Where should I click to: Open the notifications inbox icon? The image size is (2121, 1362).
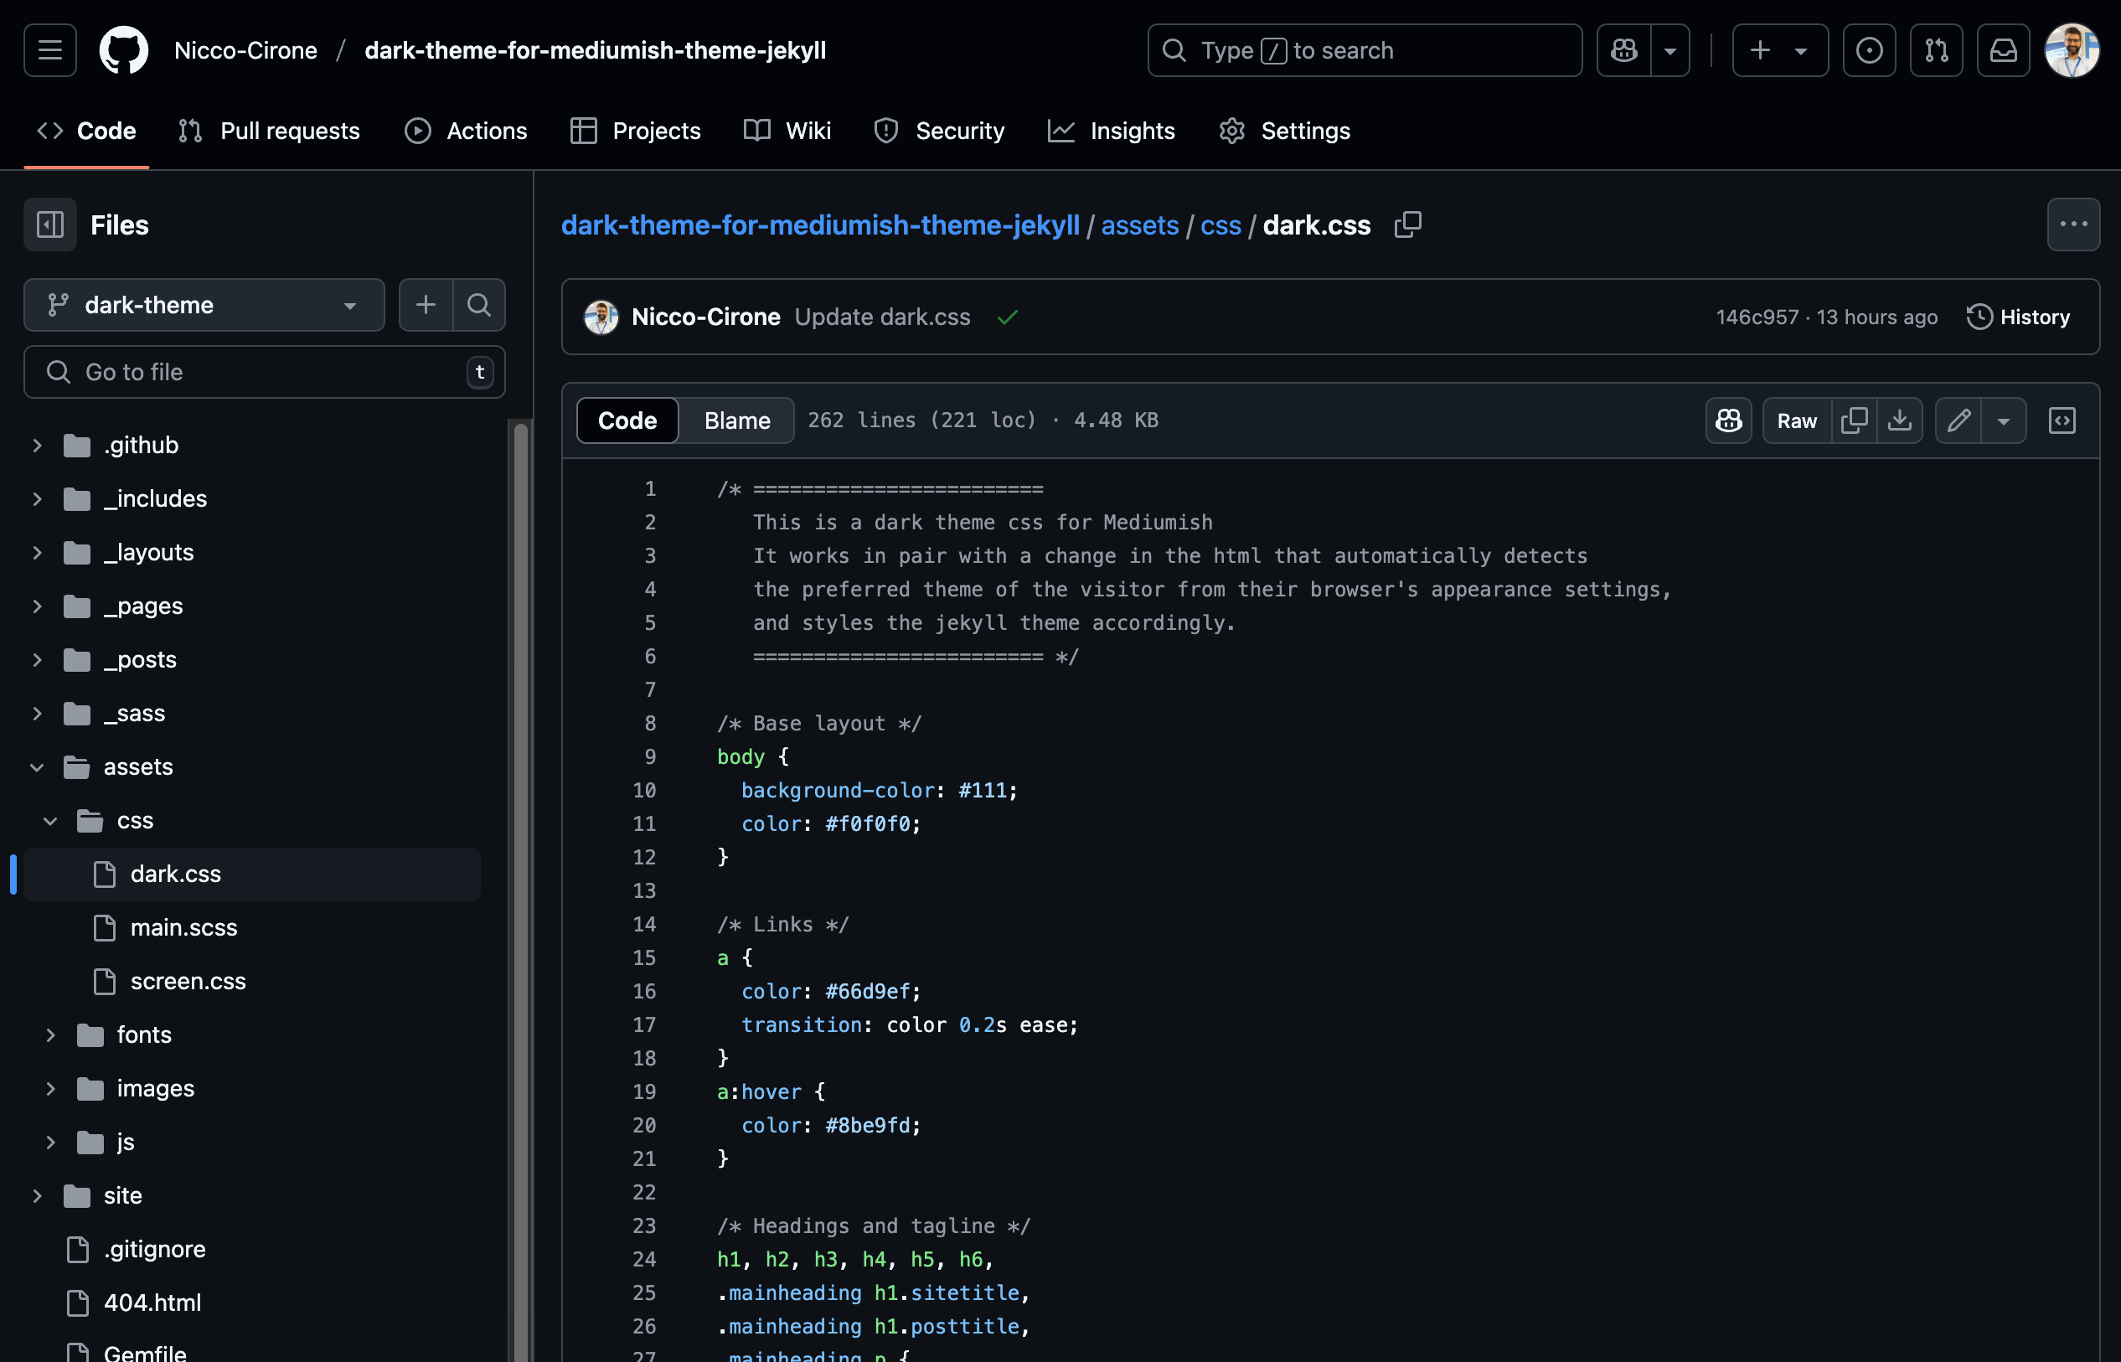coord(2004,50)
